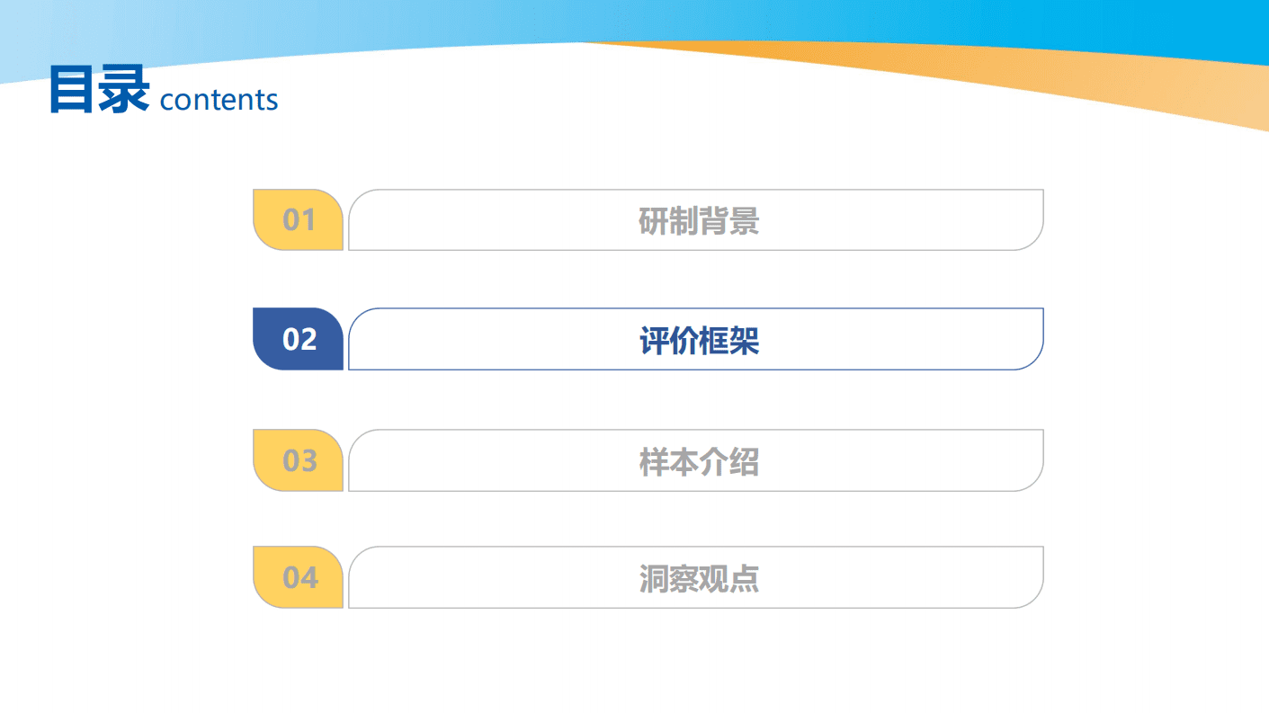Screen dimensions: 1269x713
Task: Open the 洞察观点 section text
Action: tap(699, 578)
